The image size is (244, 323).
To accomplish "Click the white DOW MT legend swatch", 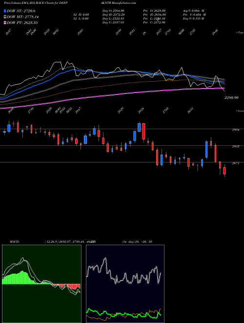I will (x=5, y=17).
